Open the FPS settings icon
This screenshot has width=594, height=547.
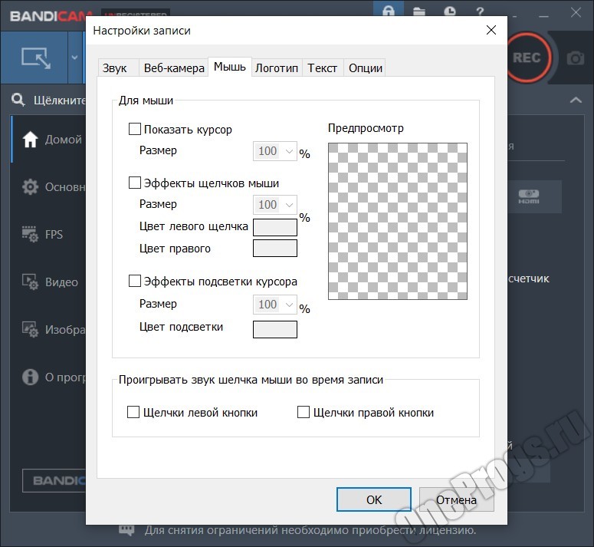coord(31,234)
